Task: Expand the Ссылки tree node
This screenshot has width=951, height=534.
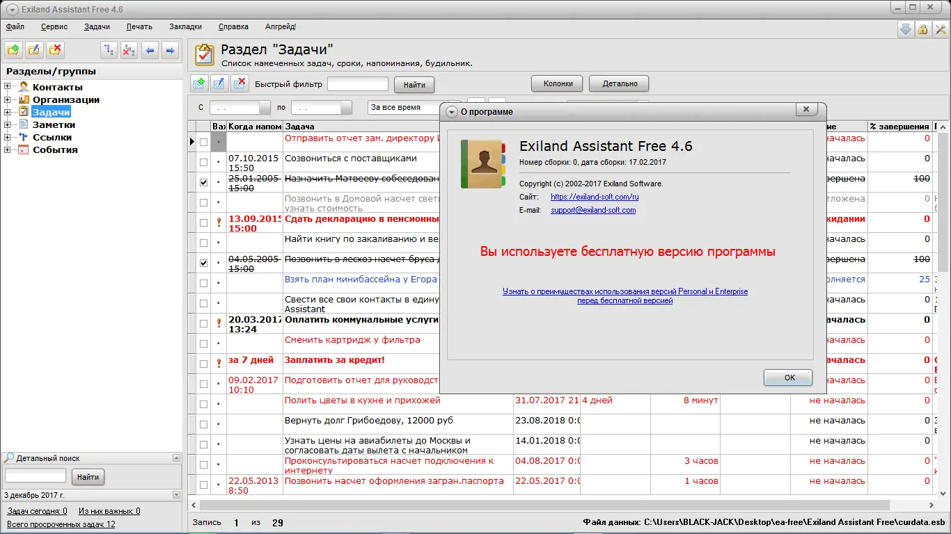Action: [x=8, y=137]
